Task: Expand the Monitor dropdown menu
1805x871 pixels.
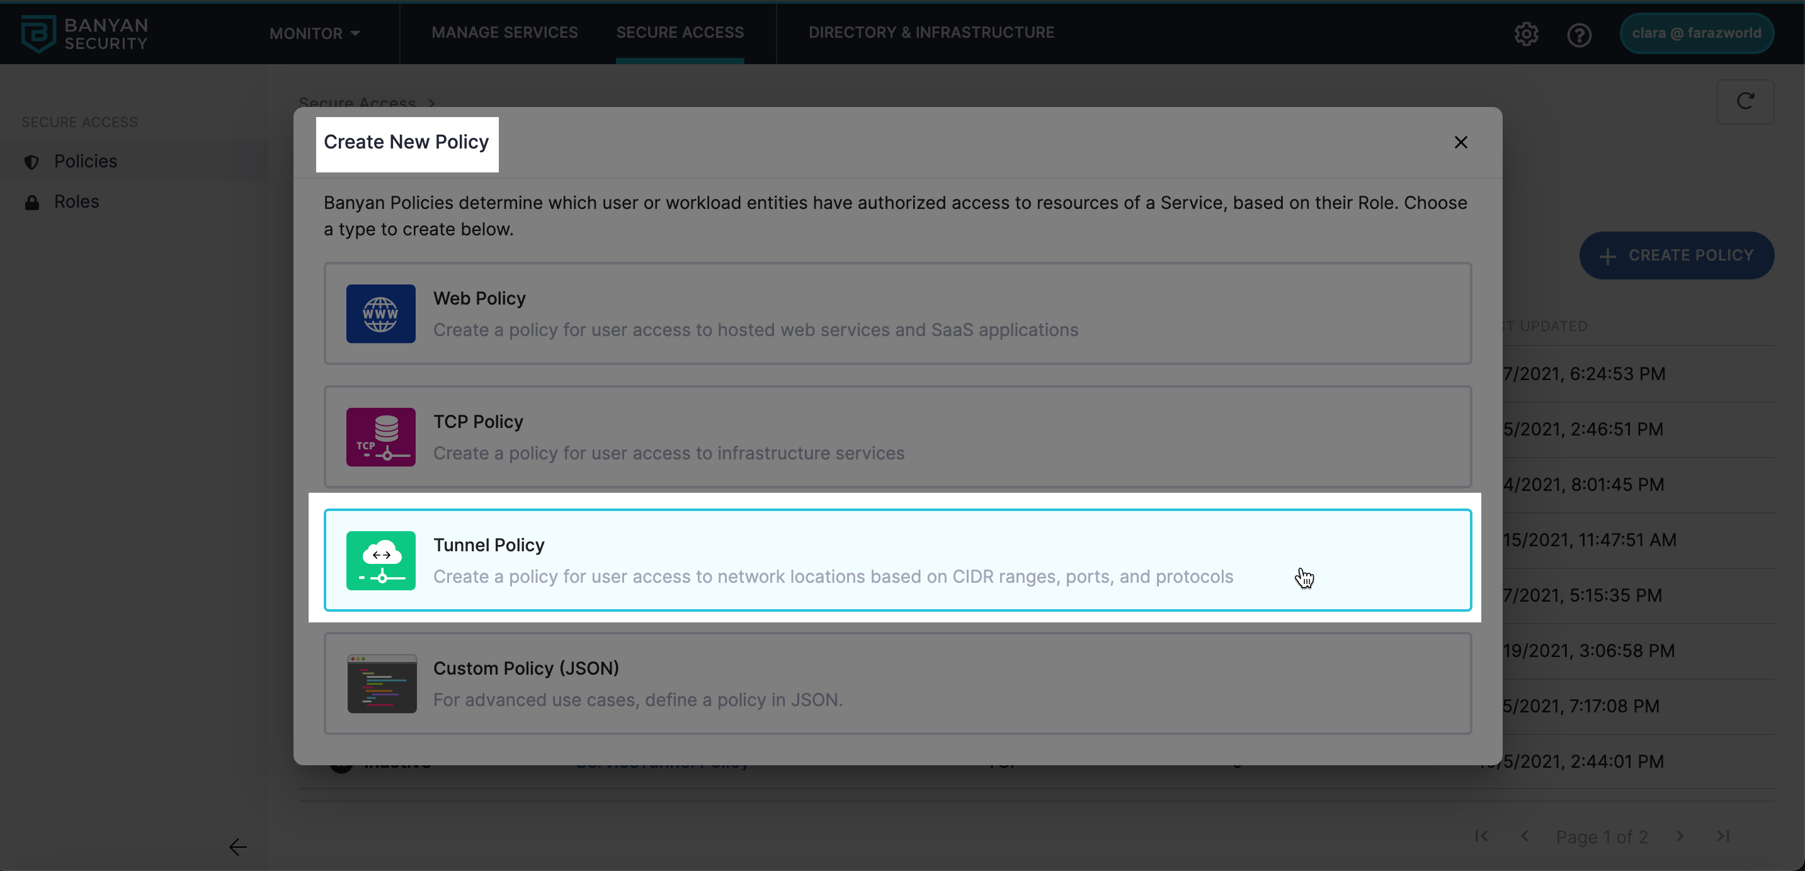Action: coord(315,33)
